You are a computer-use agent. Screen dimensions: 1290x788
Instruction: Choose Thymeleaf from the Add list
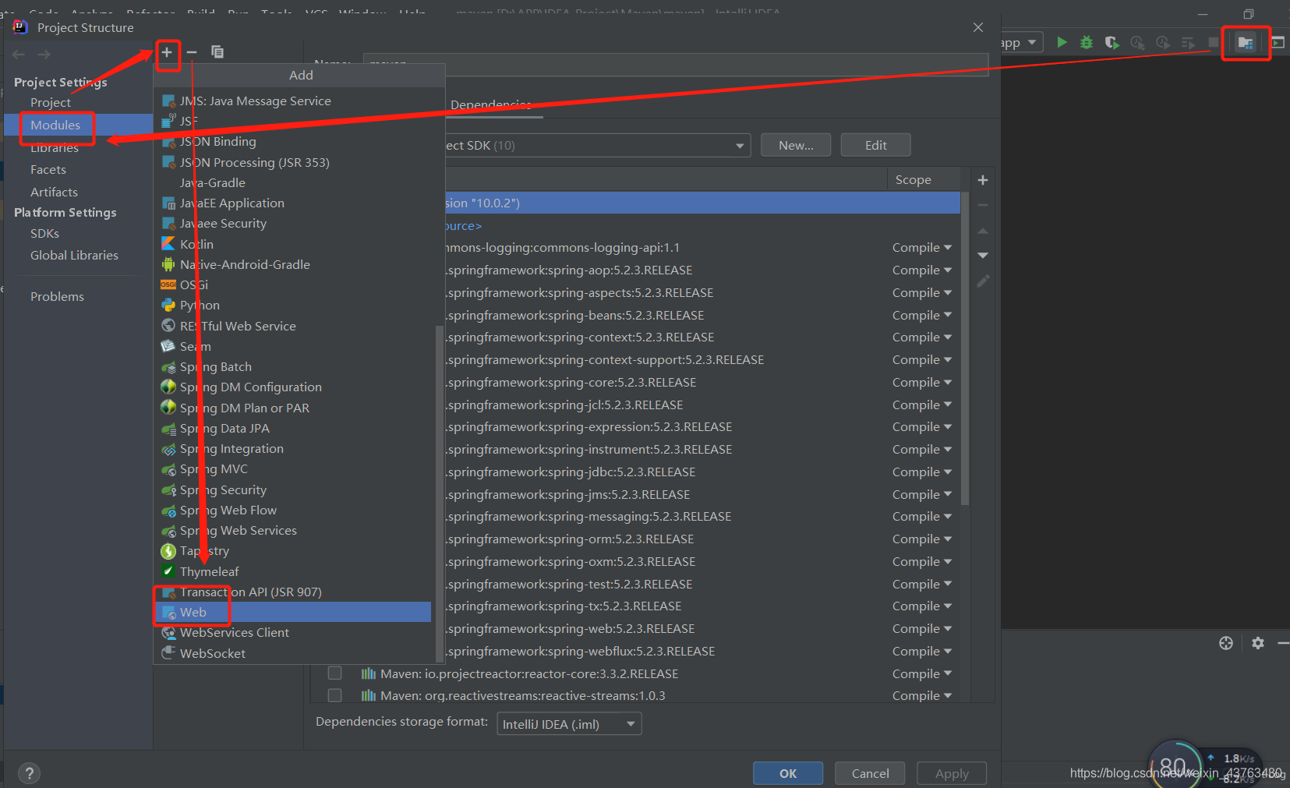pyautogui.click(x=292, y=571)
